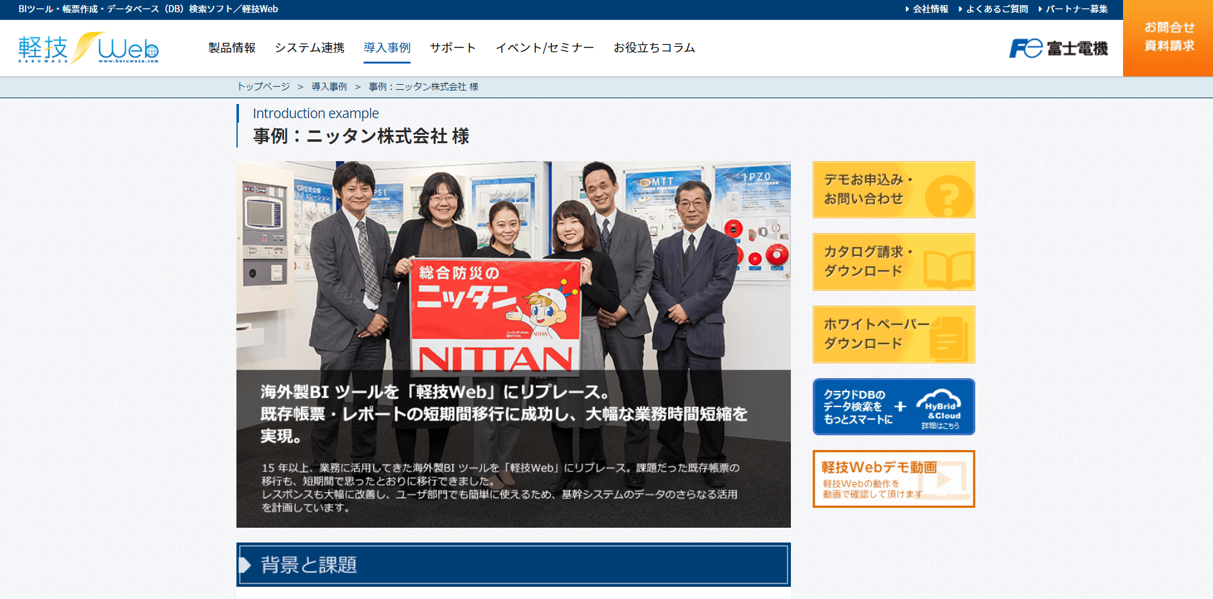Click the Fuji Electric 富士電機 logo
Screen dimensions: 1213x599
click(x=1058, y=48)
